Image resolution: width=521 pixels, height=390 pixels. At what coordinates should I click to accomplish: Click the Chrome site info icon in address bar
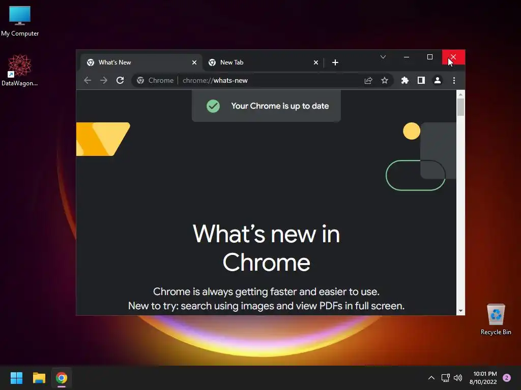tap(140, 80)
